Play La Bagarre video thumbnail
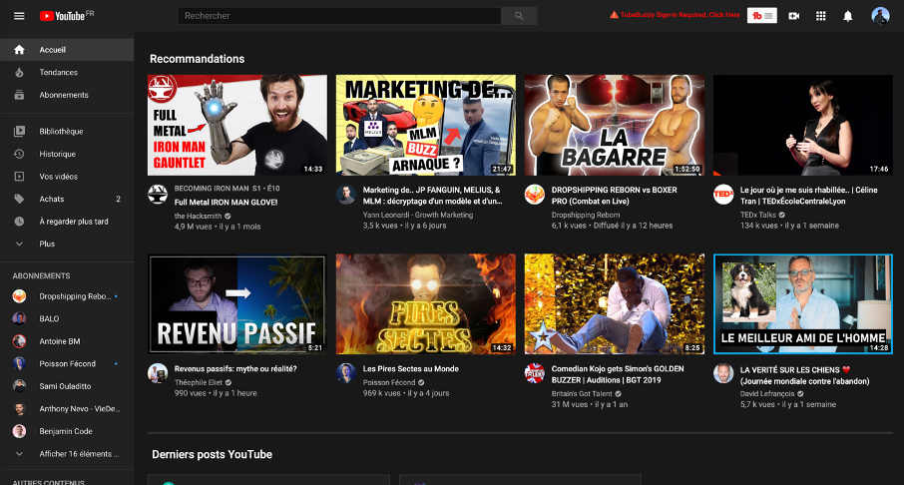The width and height of the screenshot is (904, 485). tap(614, 125)
